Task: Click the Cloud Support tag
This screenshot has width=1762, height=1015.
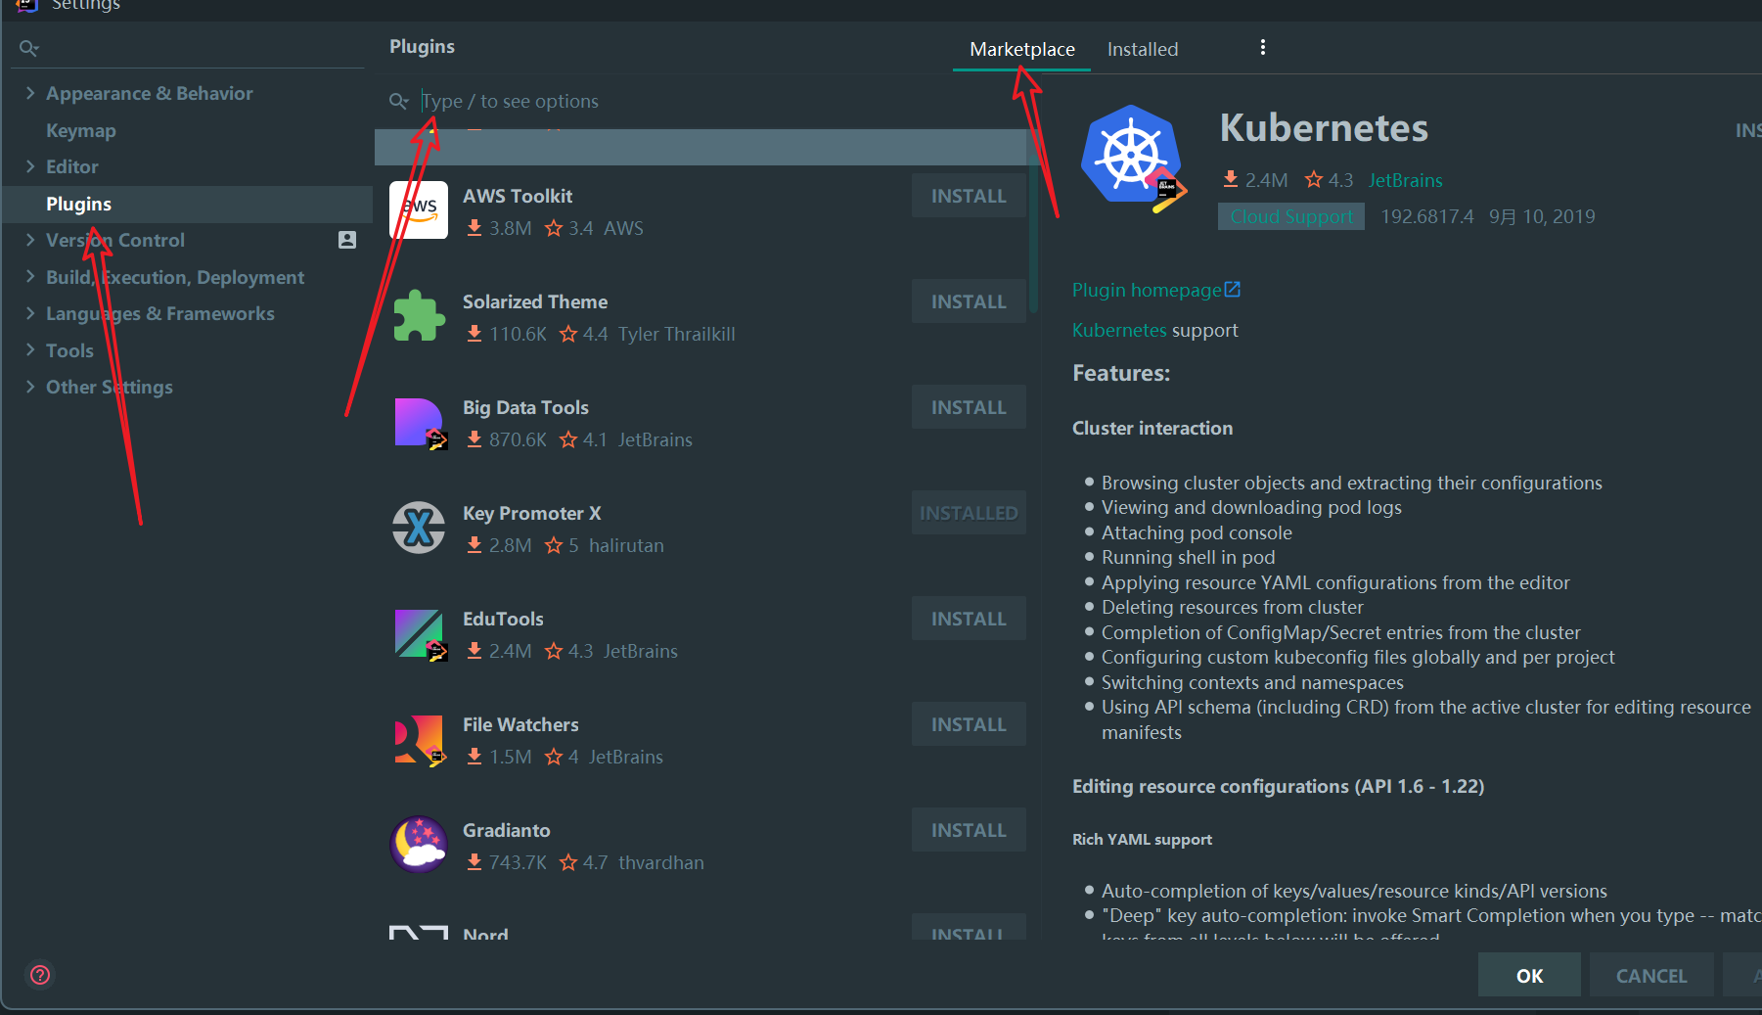Action: coord(1291,216)
